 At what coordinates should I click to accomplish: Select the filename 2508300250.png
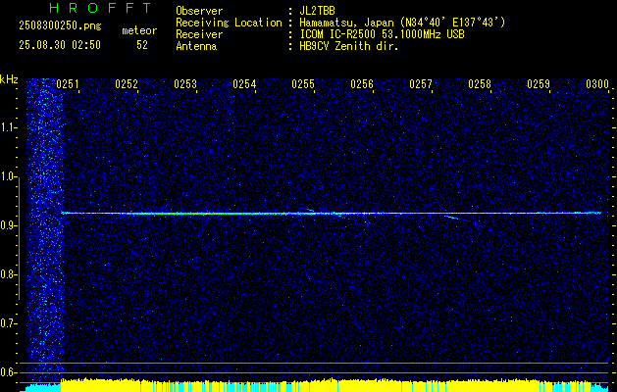click(x=60, y=26)
